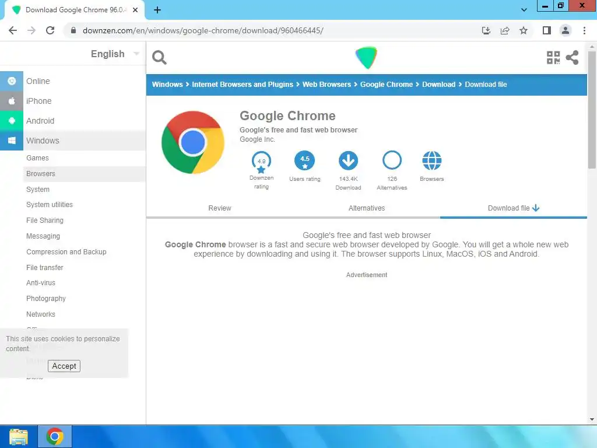597x448 pixels.
Task: Switch to the Alternatives tab
Action: point(367,208)
